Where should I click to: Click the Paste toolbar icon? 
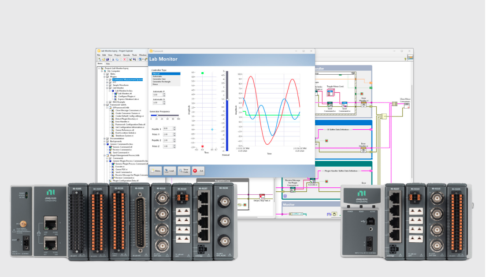pyautogui.click(x=121, y=59)
